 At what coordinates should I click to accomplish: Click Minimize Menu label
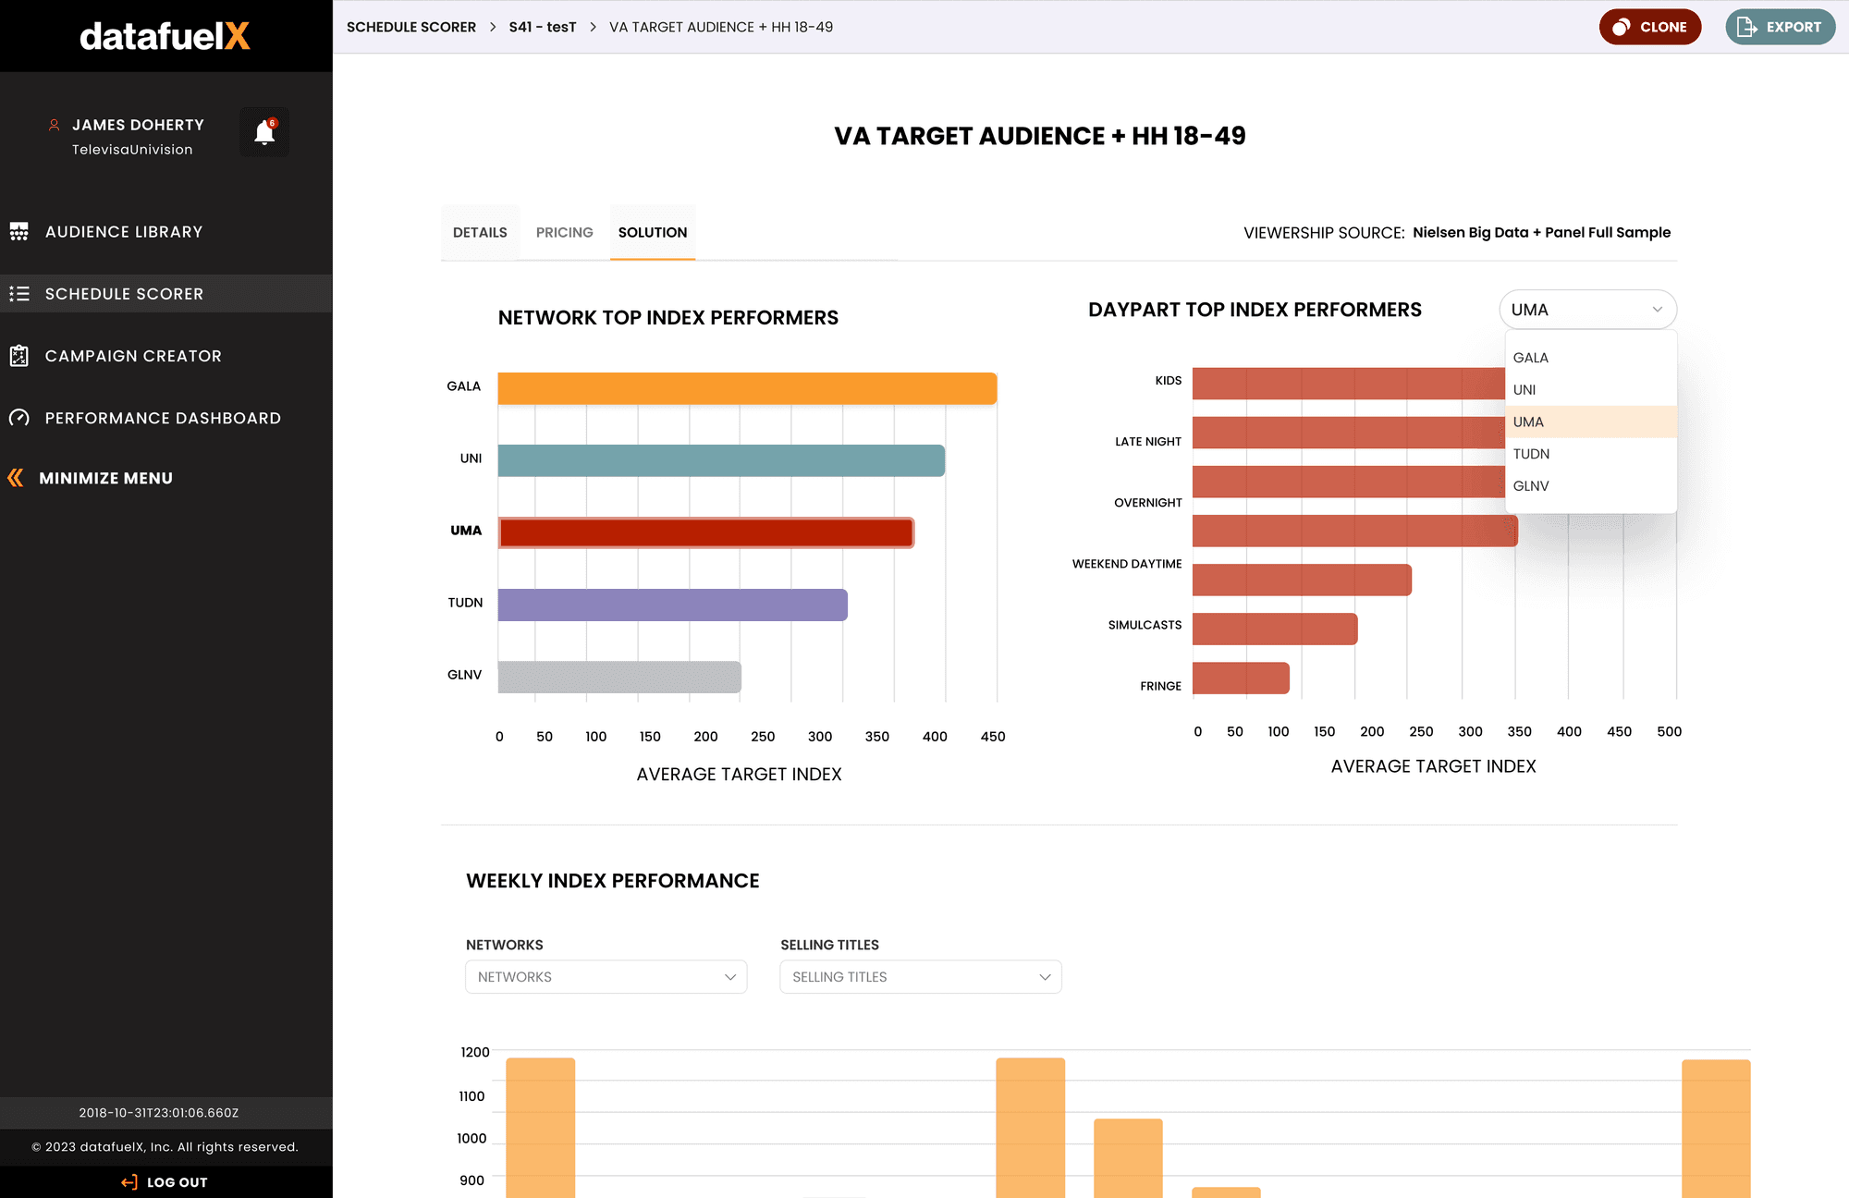[106, 478]
